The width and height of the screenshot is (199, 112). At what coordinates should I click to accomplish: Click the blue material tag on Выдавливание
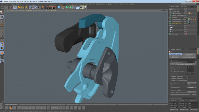[x=189, y=19]
